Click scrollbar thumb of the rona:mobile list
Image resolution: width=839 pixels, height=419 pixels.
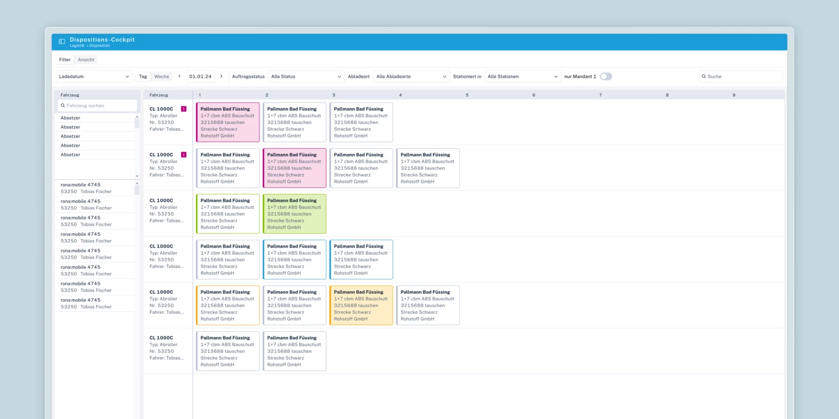(x=137, y=189)
